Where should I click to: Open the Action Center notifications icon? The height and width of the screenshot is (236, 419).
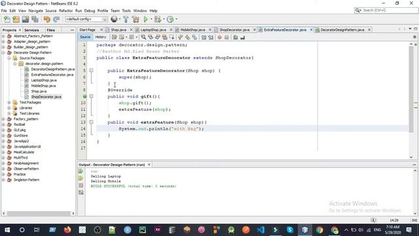pyautogui.click(x=409, y=229)
